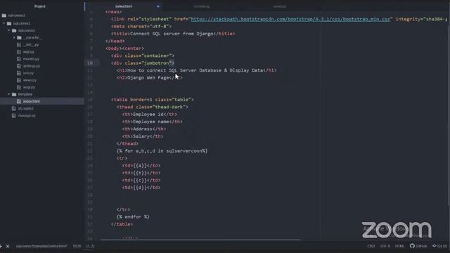Click the 'thead-dark' class value
This screenshot has width=450, height=253.
tap(169, 107)
